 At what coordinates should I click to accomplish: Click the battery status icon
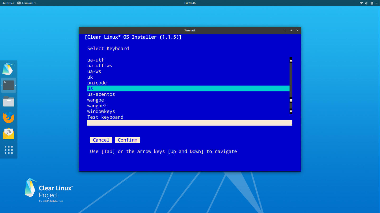(372, 3)
